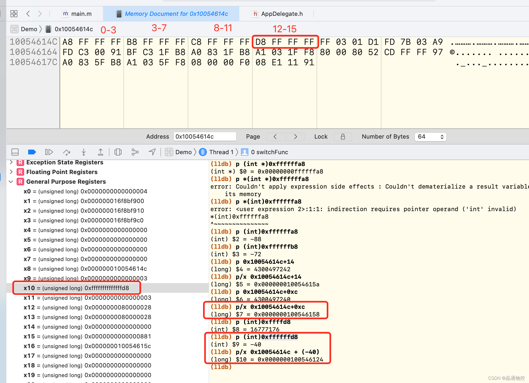529x383 pixels.
Task: Open Number of Bytes dropdown
Action: [x=430, y=137]
